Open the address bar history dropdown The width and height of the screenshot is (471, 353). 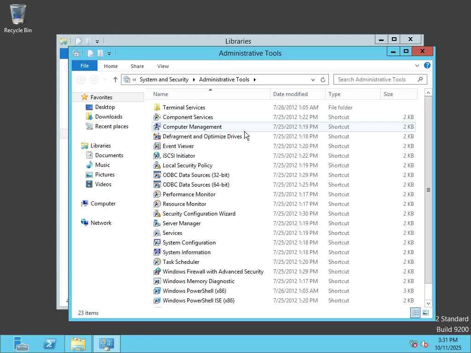pyautogui.click(x=313, y=80)
